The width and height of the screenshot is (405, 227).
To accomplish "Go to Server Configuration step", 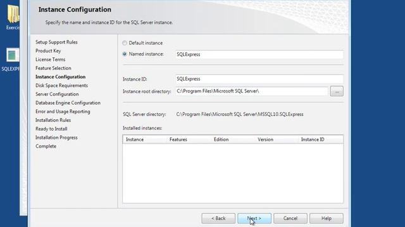I will [x=57, y=94].
